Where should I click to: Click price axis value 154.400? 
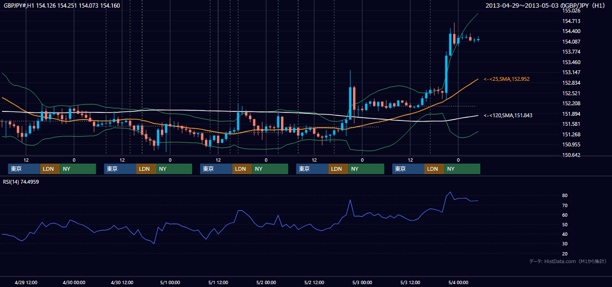(571, 31)
